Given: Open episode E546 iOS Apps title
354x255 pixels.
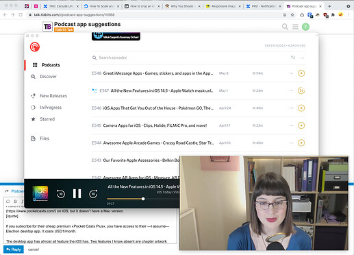Looking at the screenshot, I should click(158, 108).
